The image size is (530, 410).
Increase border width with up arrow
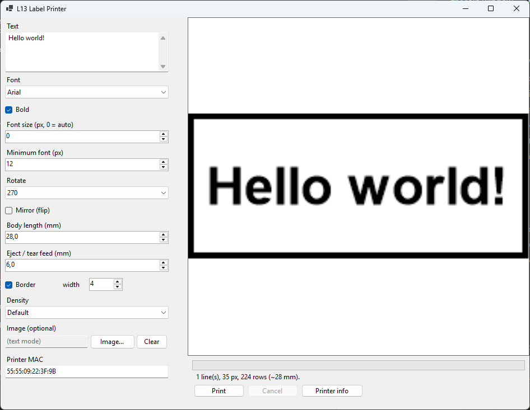click(118, 282)
